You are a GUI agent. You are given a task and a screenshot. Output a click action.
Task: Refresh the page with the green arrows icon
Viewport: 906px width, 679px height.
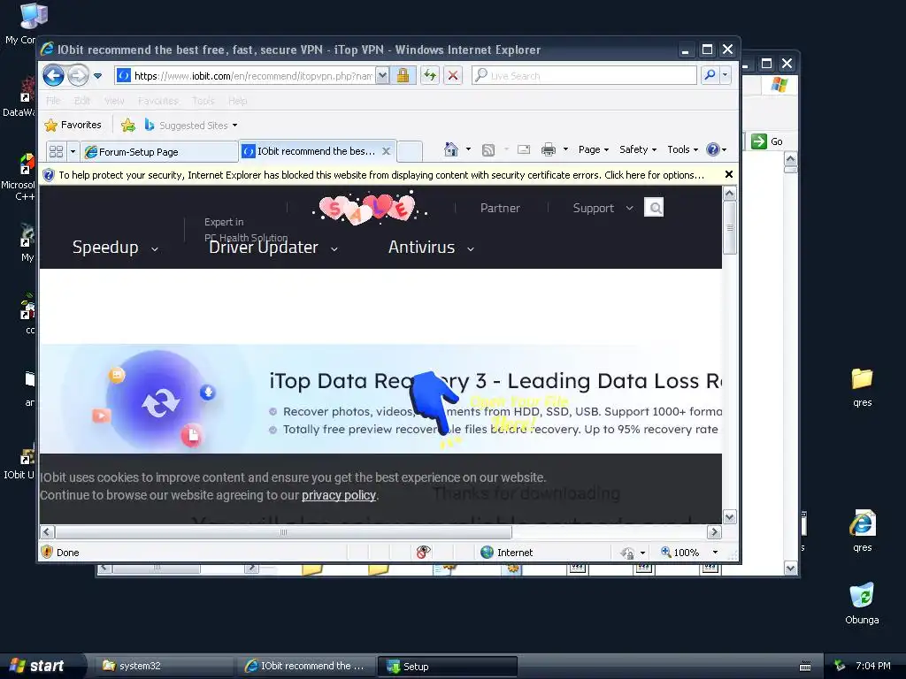[x=429, y=76]
